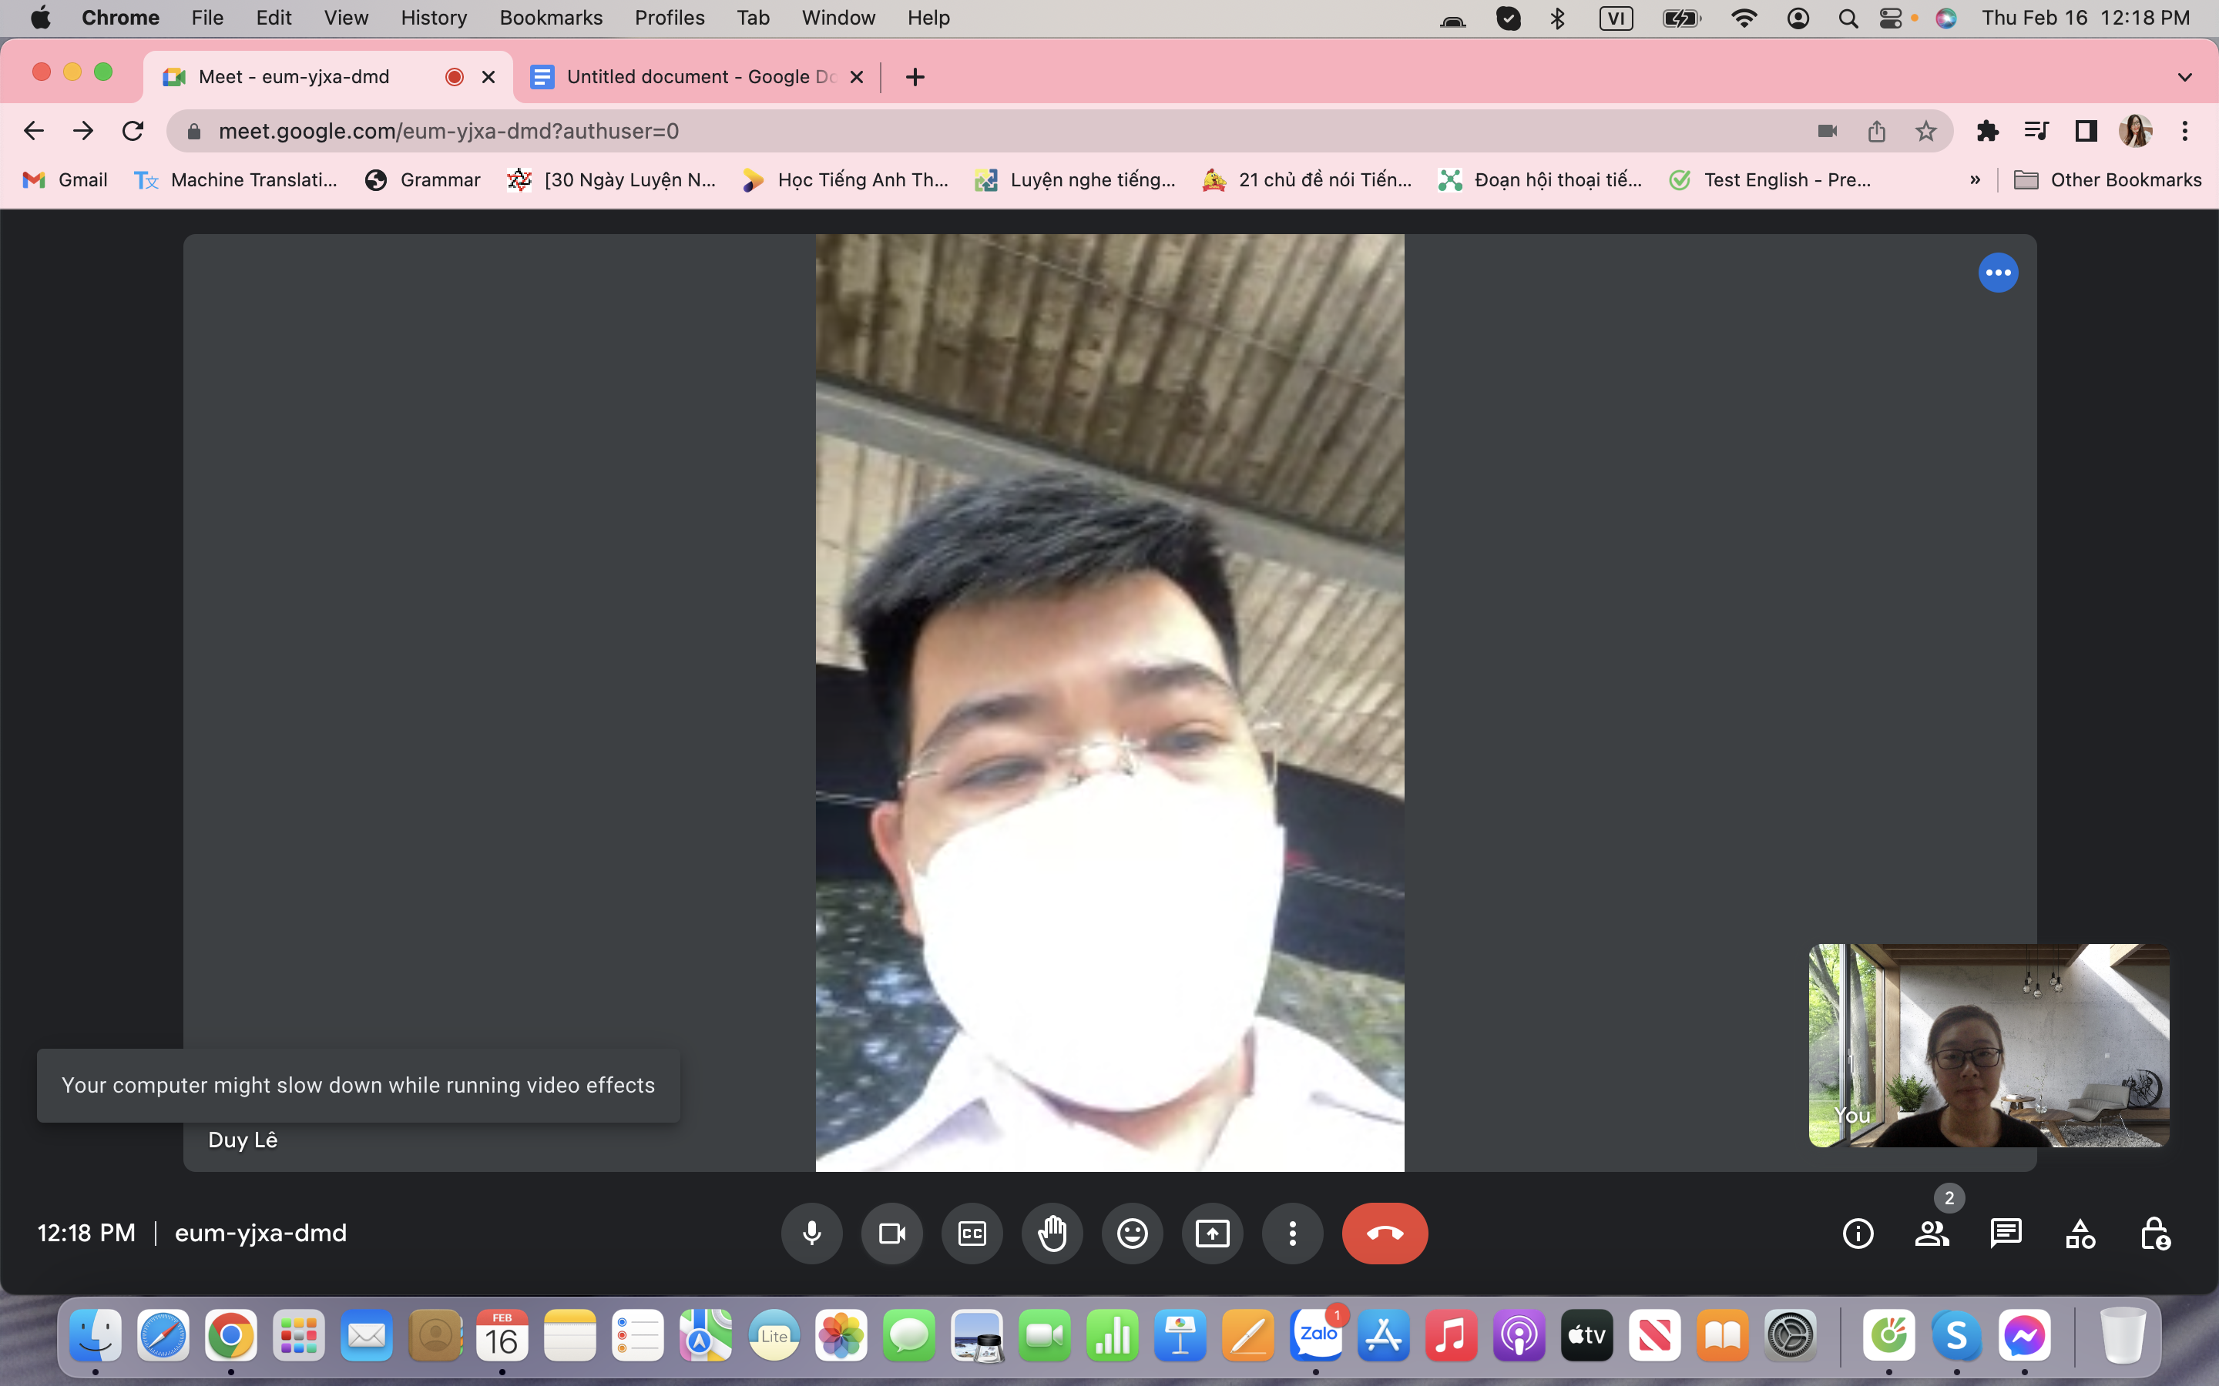
Task: Select the Meet eum-yjxa-dmd tab
Action: pyautogui.click(x=327, y=77)
